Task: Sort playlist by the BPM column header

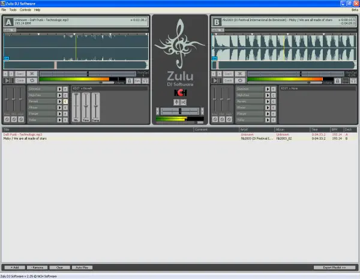Action: click(x=337, y=130)
